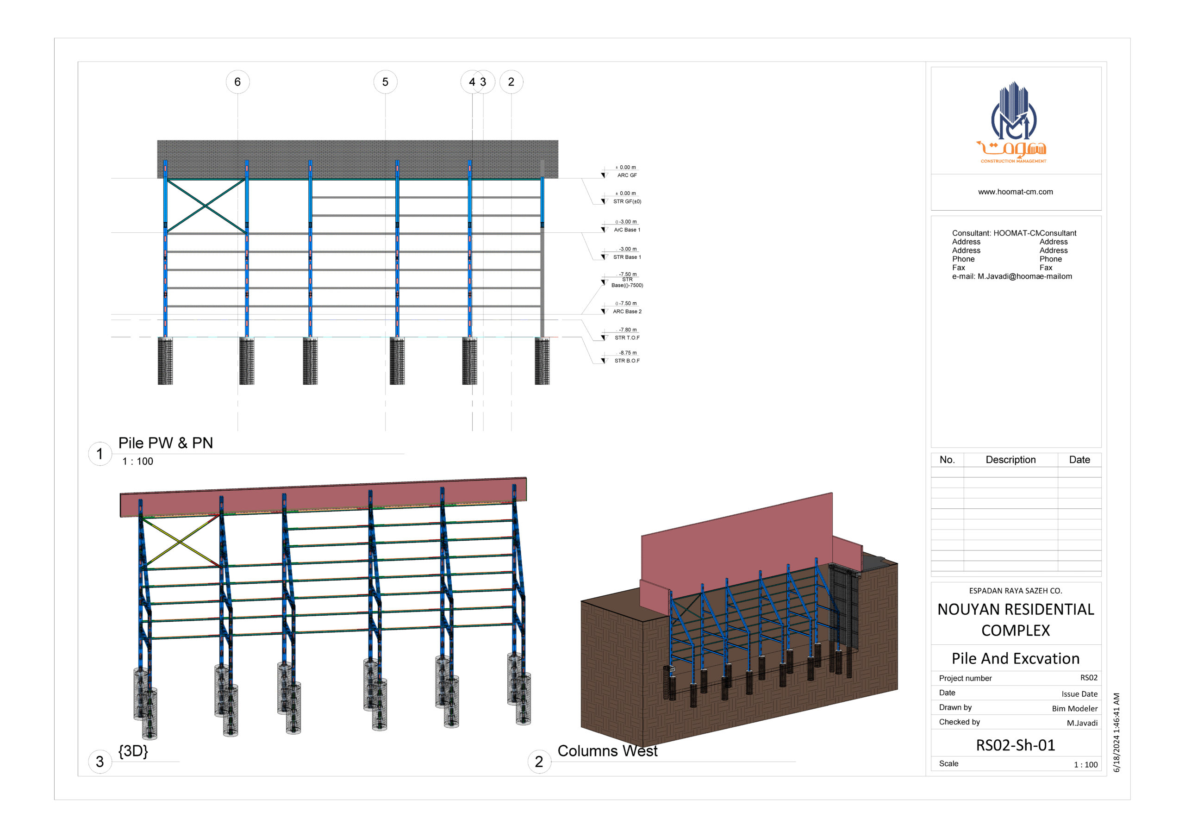Open the www.hoomat-cm.com website link
The image size is (1185, 837).
pos(1015,192)
